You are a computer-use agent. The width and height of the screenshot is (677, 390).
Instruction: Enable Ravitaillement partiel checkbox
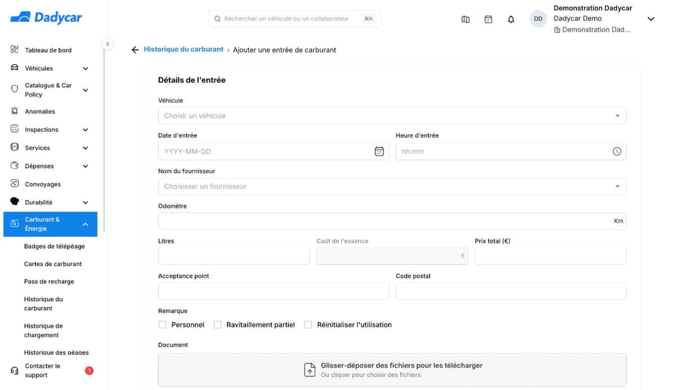(217, 325)
